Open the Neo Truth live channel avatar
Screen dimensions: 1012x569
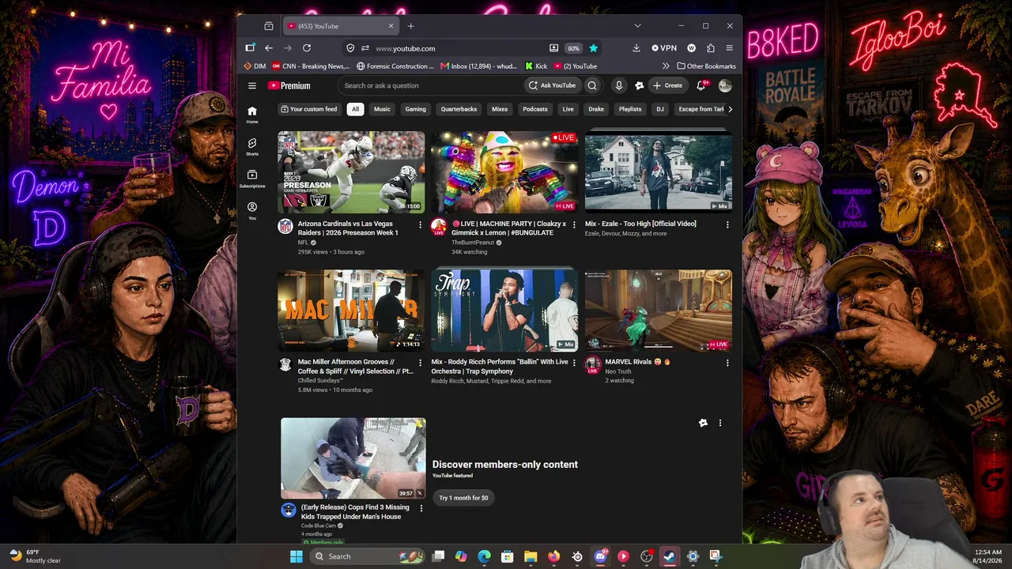[593, 364]
